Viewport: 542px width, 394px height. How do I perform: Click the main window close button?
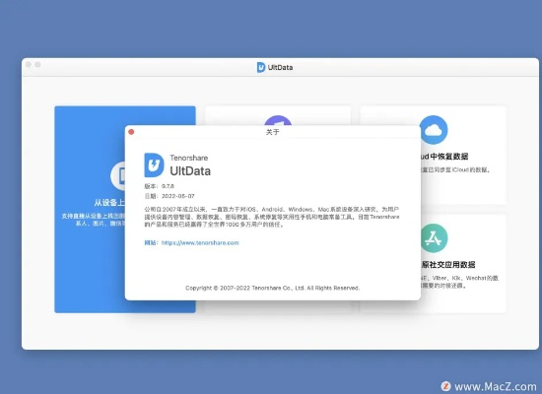[x=29, y=65]
